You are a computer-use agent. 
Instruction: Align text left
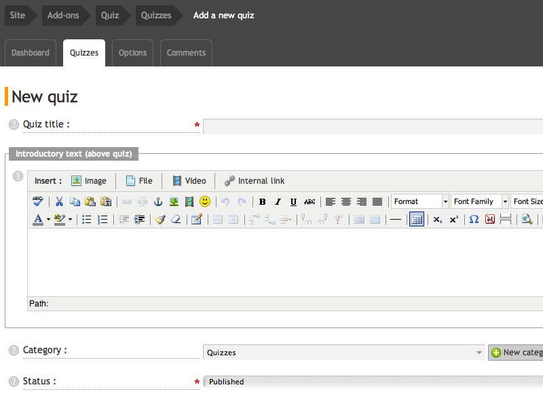331,202
